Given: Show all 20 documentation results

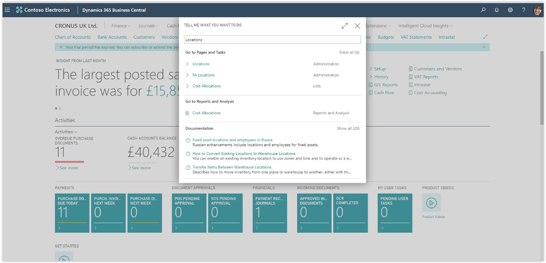Looking at the screenshot, I should pyautogui.click(x=348, y=129).
